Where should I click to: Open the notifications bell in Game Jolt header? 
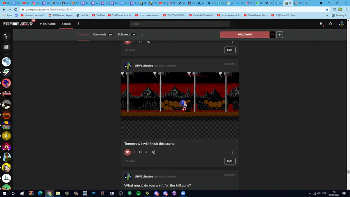point(321,24)
